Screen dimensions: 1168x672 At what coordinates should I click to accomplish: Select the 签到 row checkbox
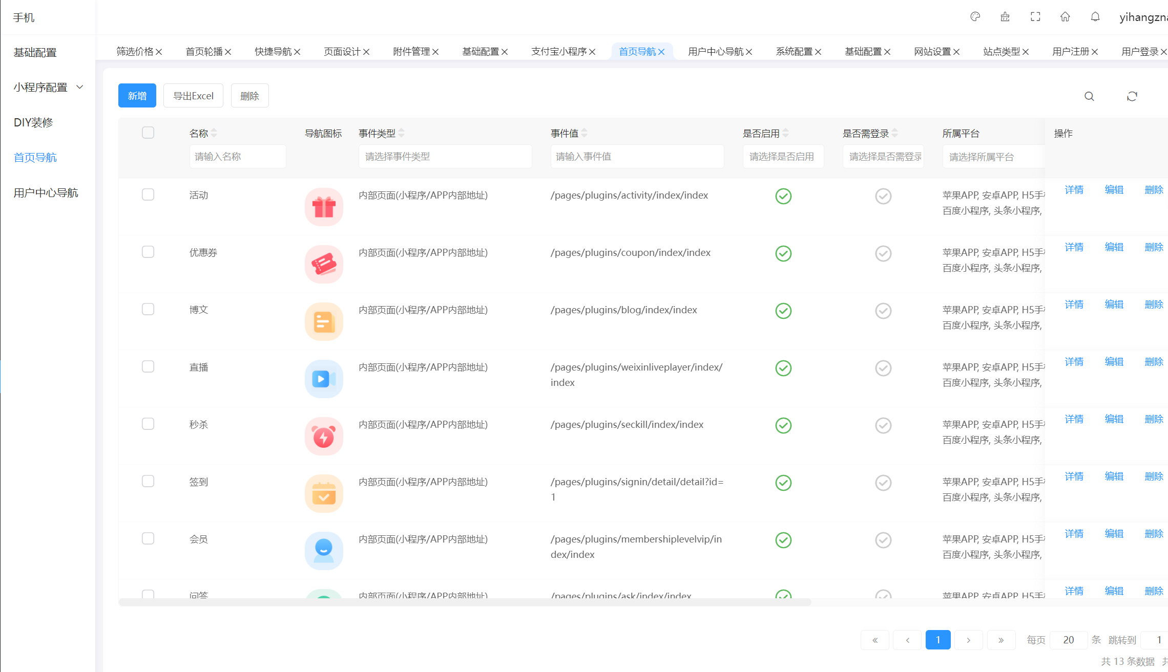(x=148, y=481)
